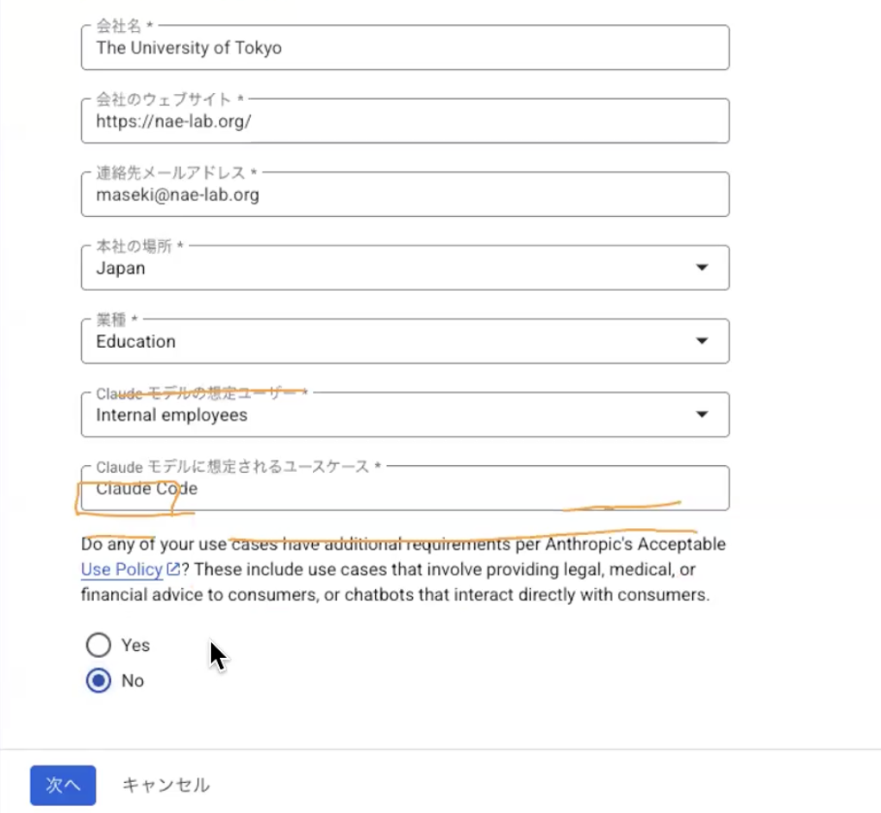The width and height of the screenshot is (881, 813).
Task: Click the arrow icon in 業種 field
Action: (702, 341)
